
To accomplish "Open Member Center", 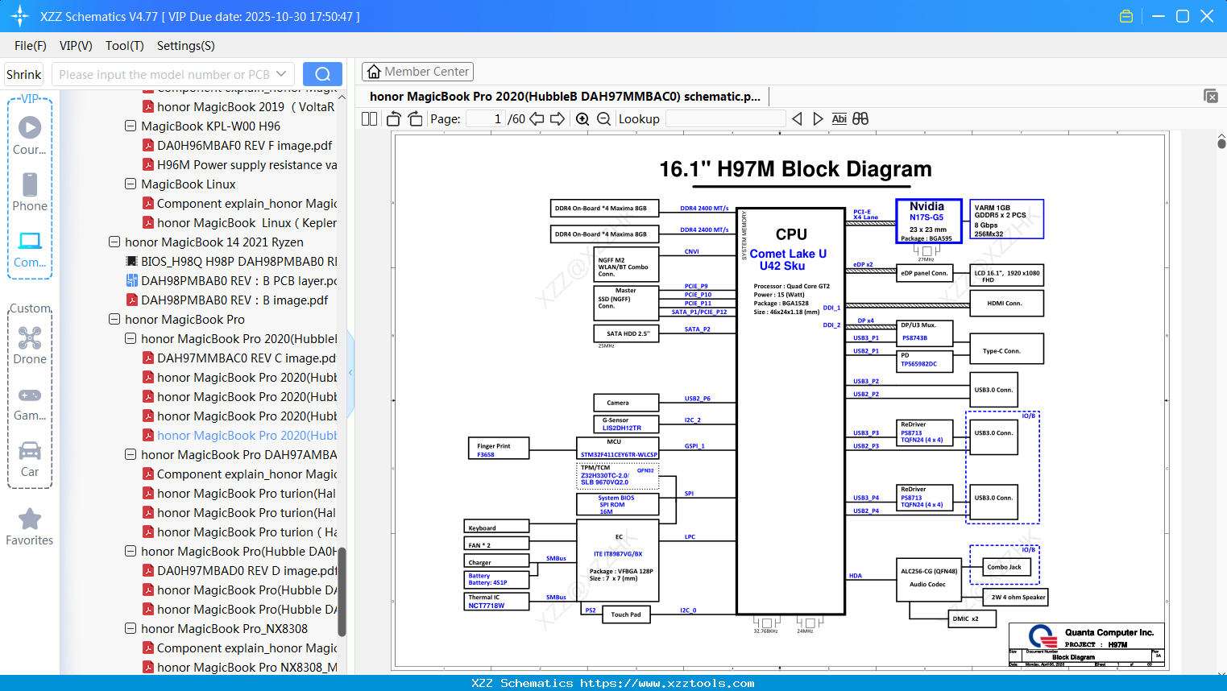I will pos(417,72).
